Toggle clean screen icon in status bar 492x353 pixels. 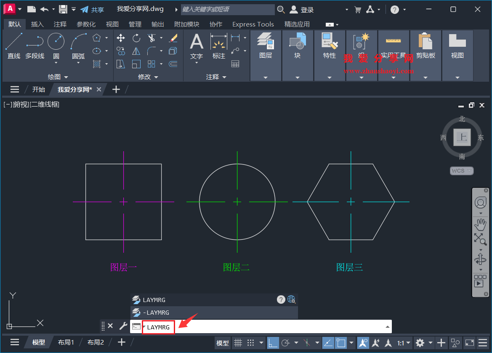pos(470,342)
